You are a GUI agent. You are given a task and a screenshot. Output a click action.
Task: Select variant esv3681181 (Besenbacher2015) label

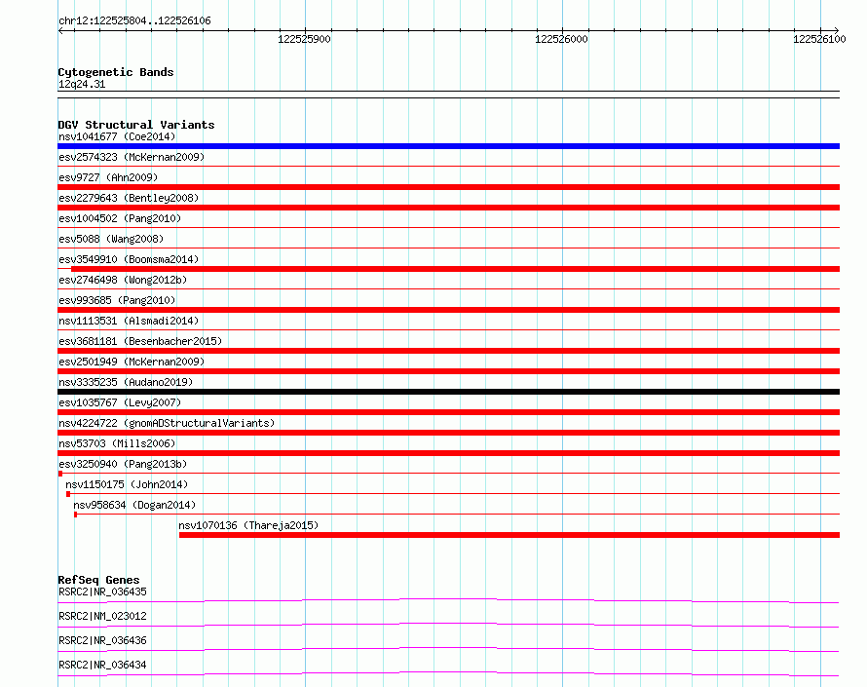pyautogui.click(x=140, y=341)
